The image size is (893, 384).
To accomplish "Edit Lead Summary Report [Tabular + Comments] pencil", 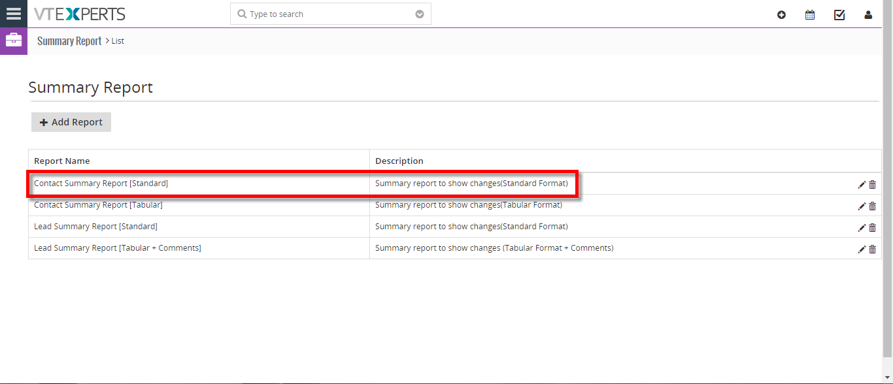I will point(862,249).
